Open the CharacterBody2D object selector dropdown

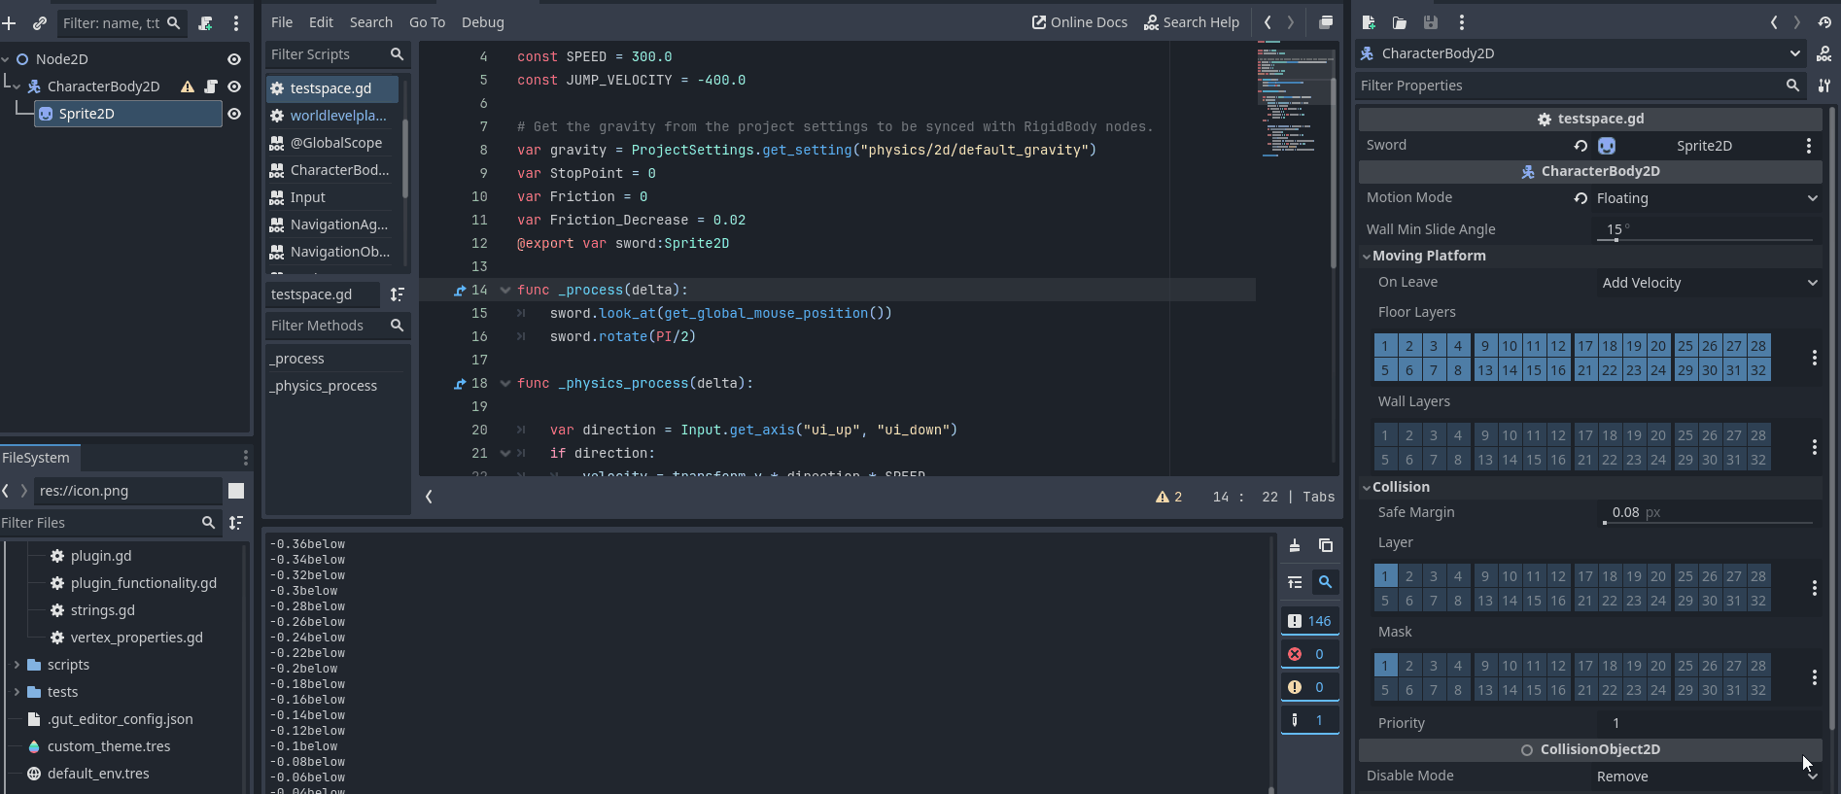click(x=1581, y=53)
